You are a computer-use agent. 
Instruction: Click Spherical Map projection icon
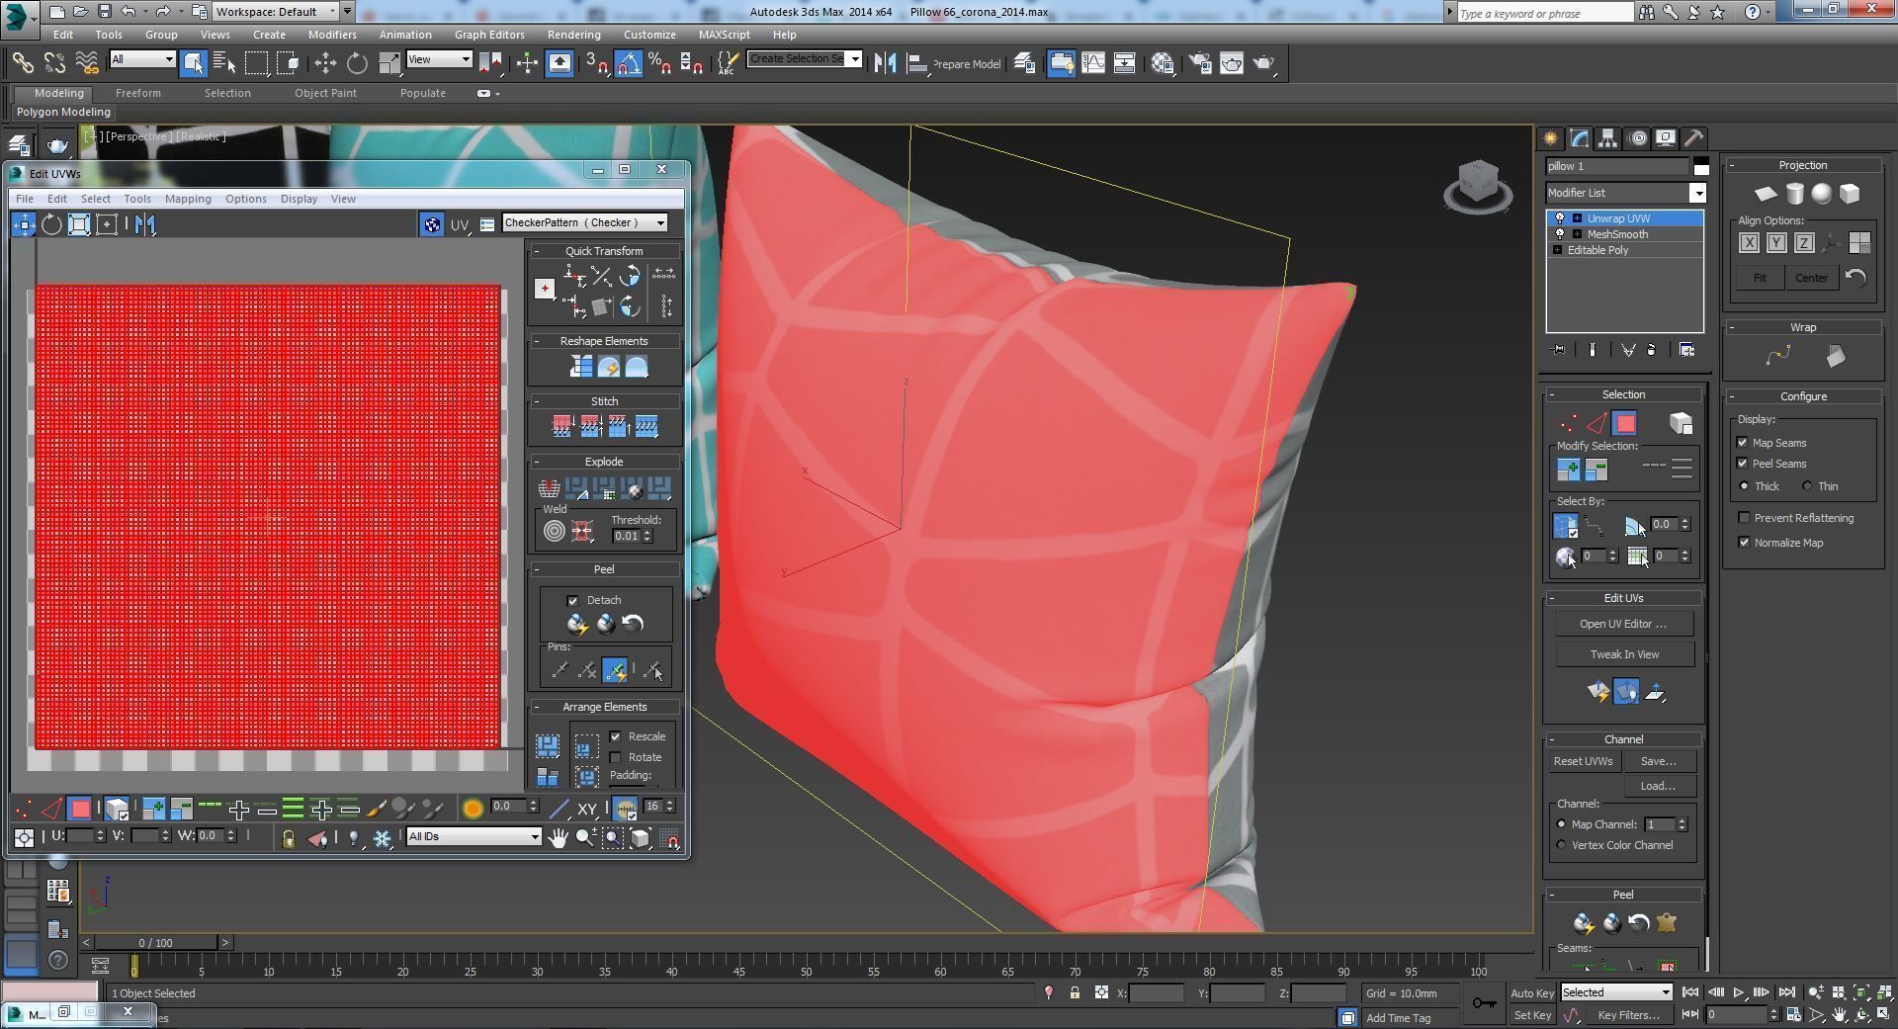coord(1822,194)
